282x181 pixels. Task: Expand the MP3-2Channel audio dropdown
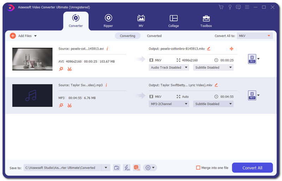[x=169, y=104]
